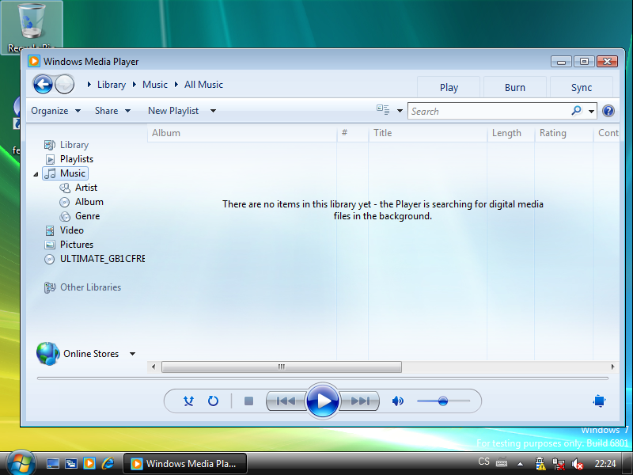The image size is (633, 475).
Task: Click the Previous track button
Action: pos(286,401)
